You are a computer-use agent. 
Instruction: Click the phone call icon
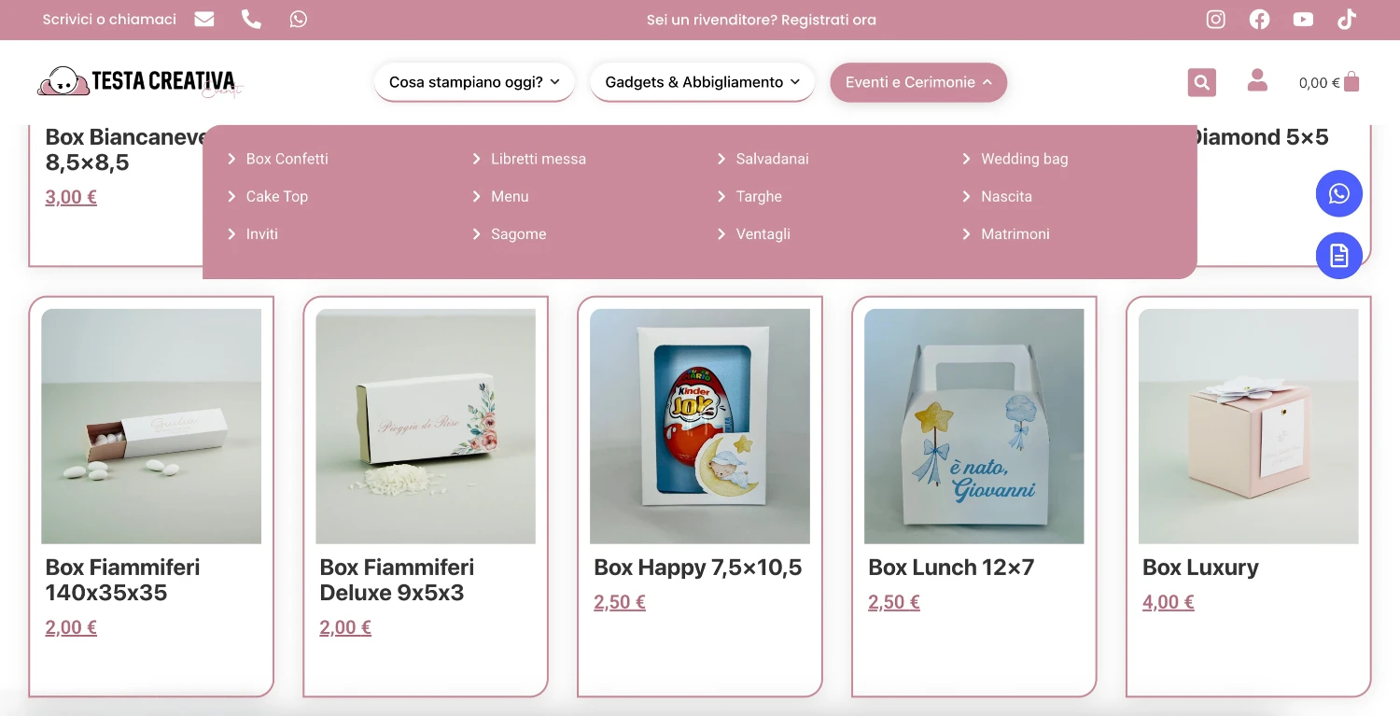[x=251, y=19]
